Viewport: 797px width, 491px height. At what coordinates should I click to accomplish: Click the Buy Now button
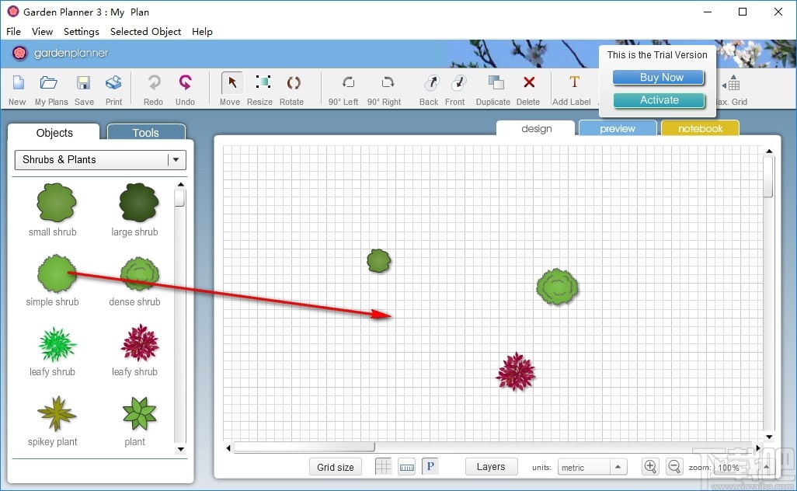point(658,77)
